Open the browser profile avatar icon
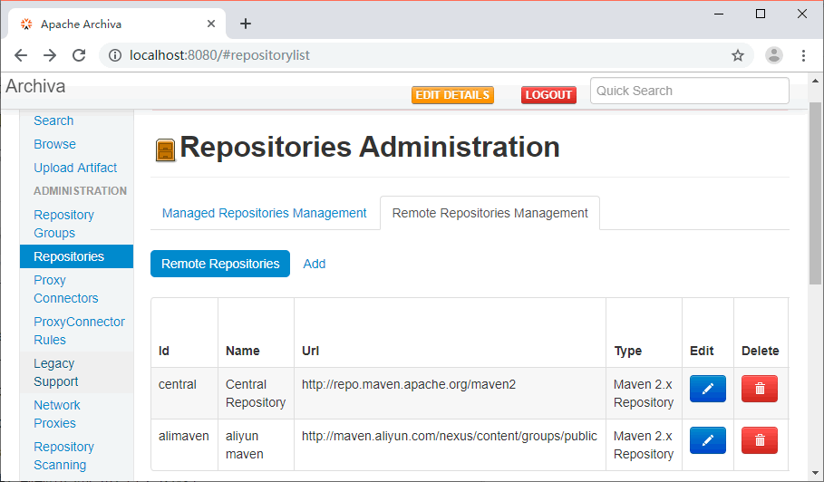The width and height of the screenshot is (824, 482). coord(773,55)
